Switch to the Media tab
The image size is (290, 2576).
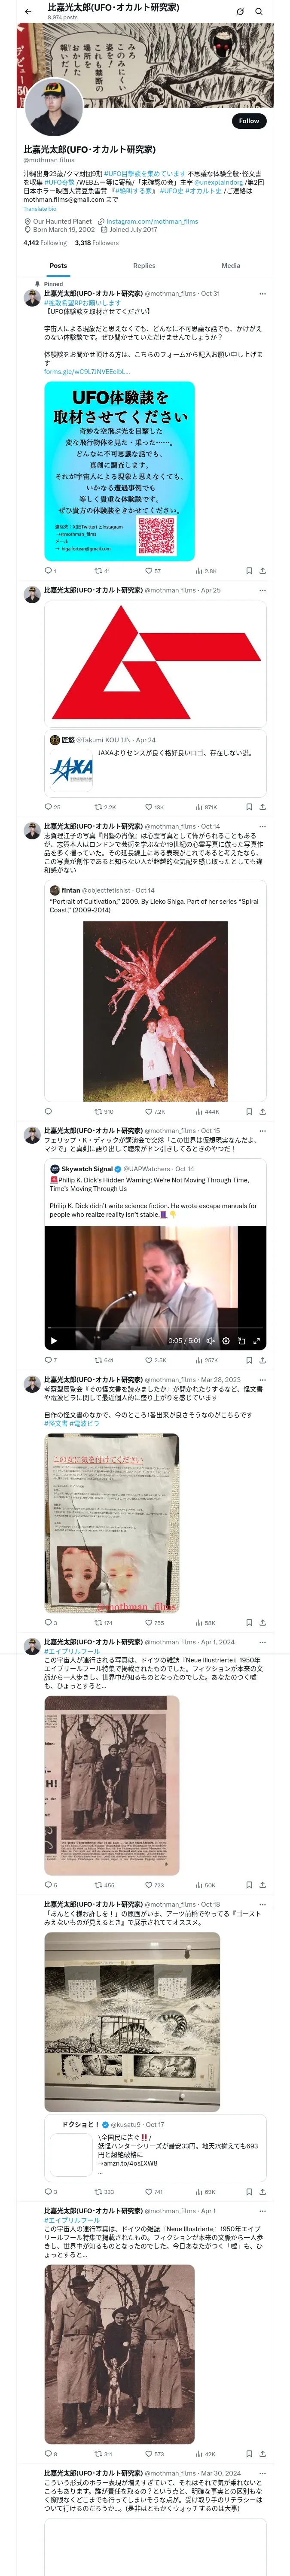231,266
